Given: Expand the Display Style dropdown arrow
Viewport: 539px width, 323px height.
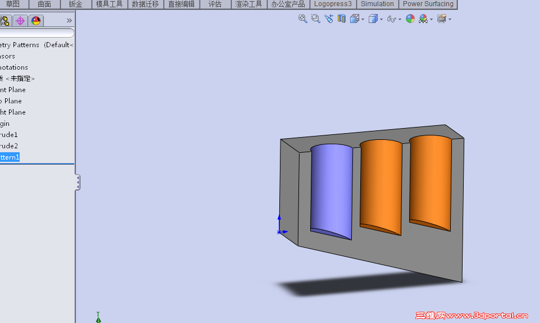Looking at the screenshot, I should pos(381,20).
